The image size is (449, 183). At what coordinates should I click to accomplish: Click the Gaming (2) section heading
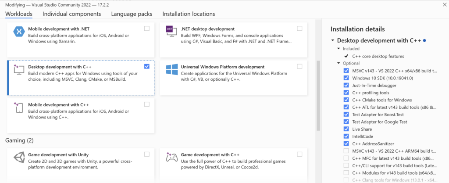point(19,140)
